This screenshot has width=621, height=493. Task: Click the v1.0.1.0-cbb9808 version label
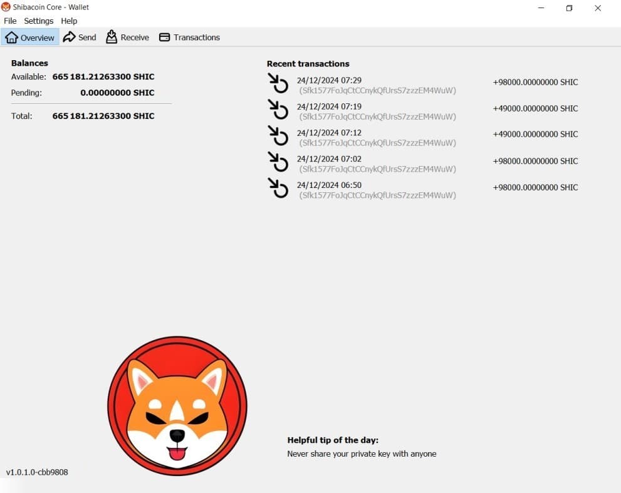click(x=35, y=472)
